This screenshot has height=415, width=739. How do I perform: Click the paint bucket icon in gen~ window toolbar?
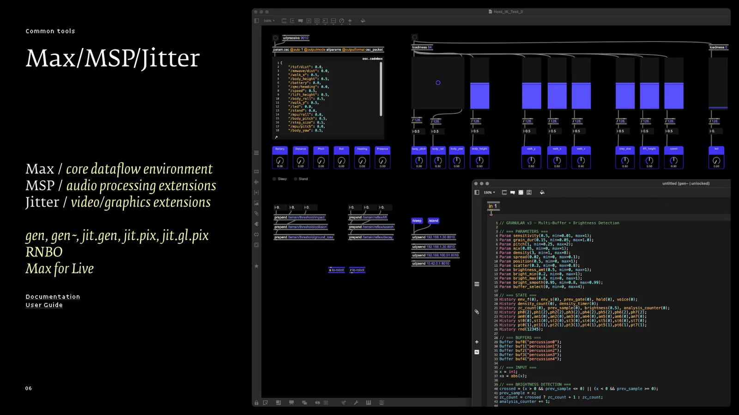click(542, 192)
